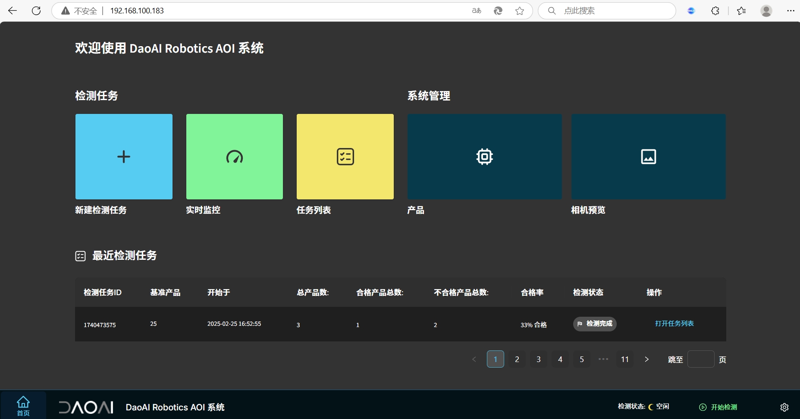Click the 33% 合格 rate cell
The width and height of the screenshot is (800, 419).
tap(534, 325)
